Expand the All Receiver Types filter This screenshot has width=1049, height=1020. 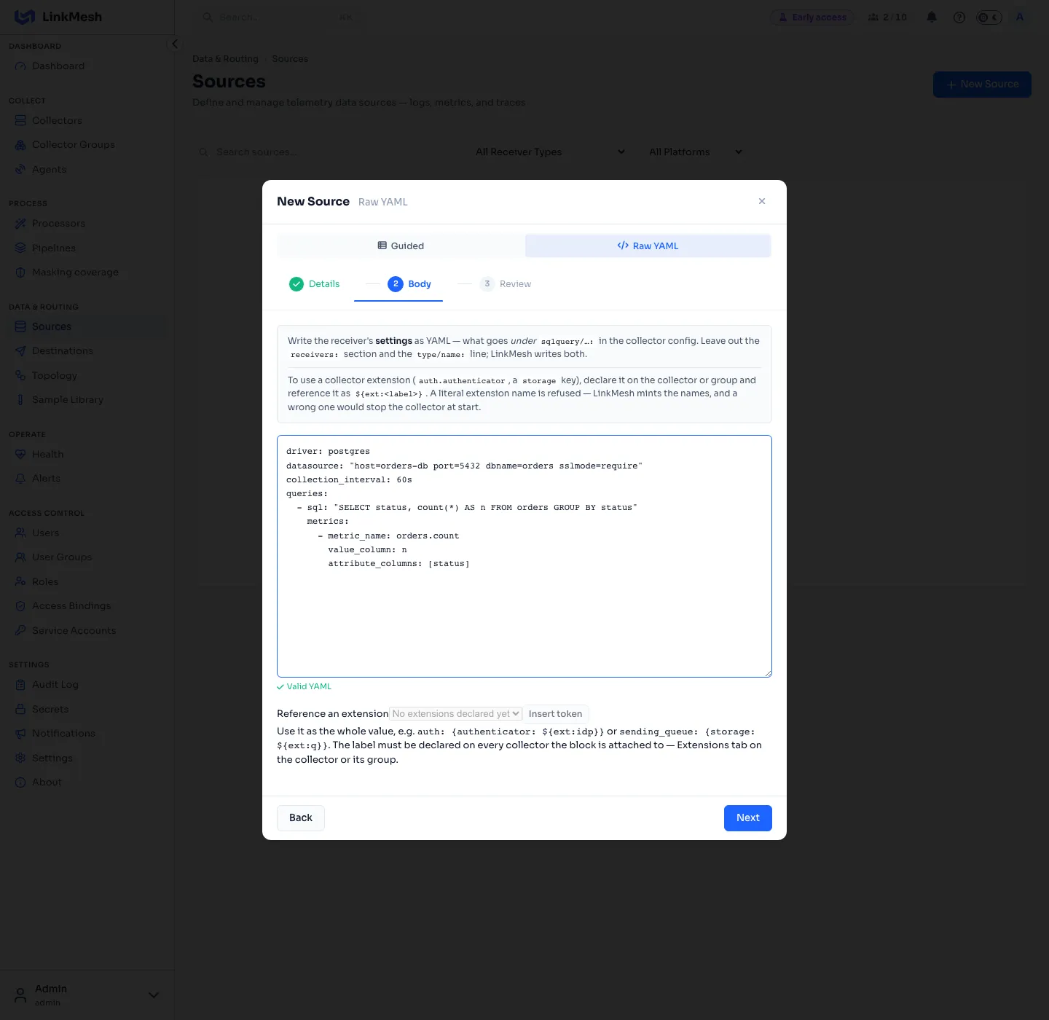tap(550, 152)
